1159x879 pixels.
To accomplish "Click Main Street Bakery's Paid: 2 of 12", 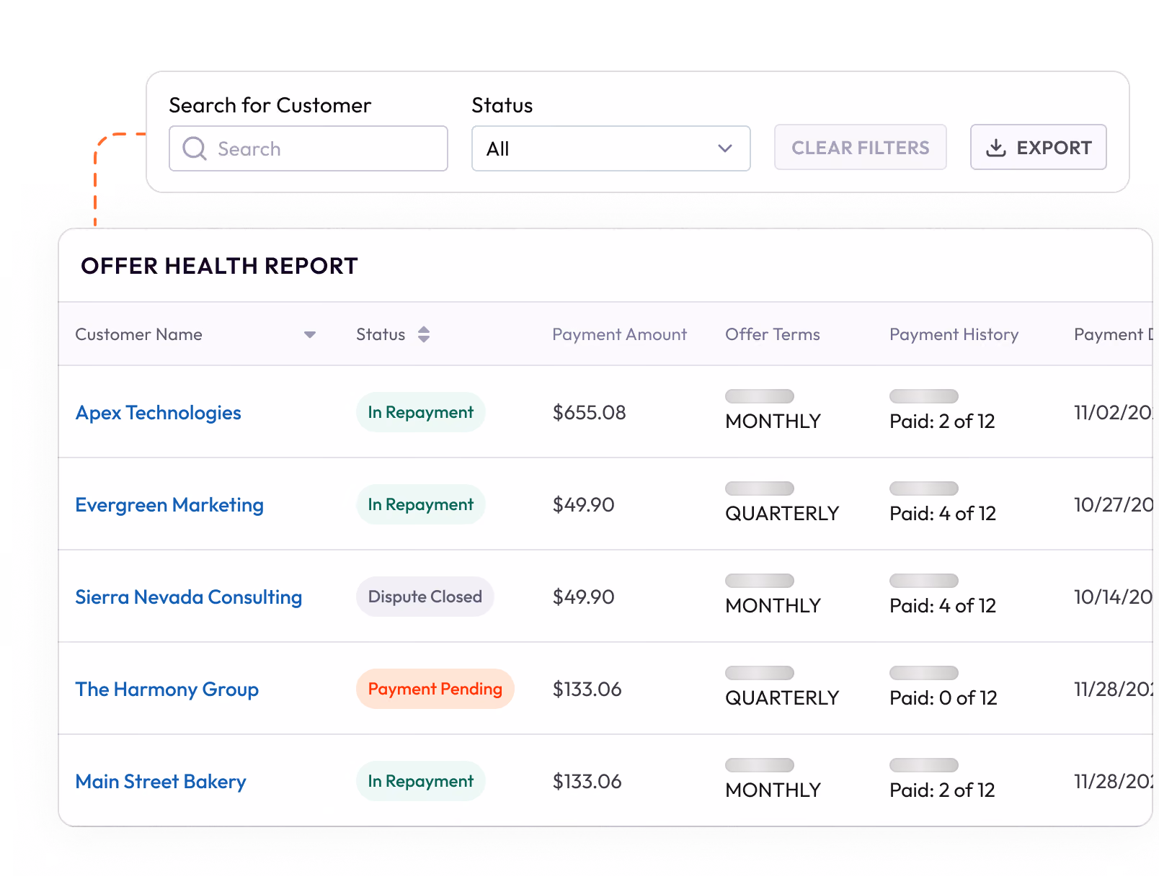I will [x=943, y=790].
